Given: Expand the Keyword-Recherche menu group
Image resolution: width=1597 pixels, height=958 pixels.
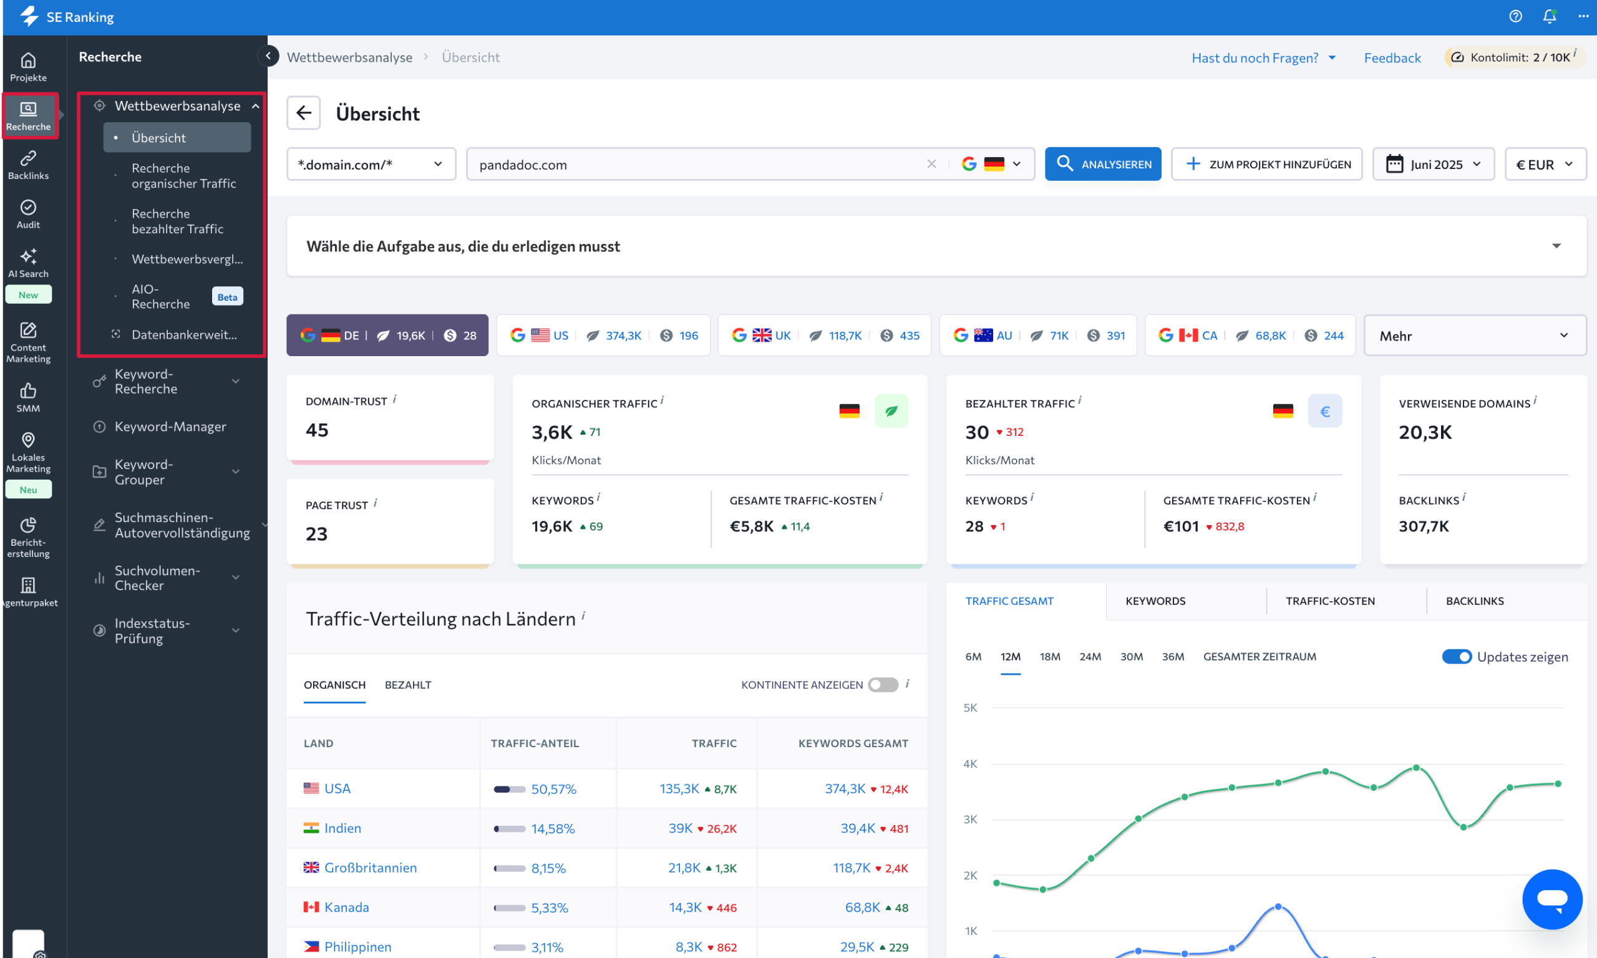Looking at the screenshot, I should click(x=236, y=381).
